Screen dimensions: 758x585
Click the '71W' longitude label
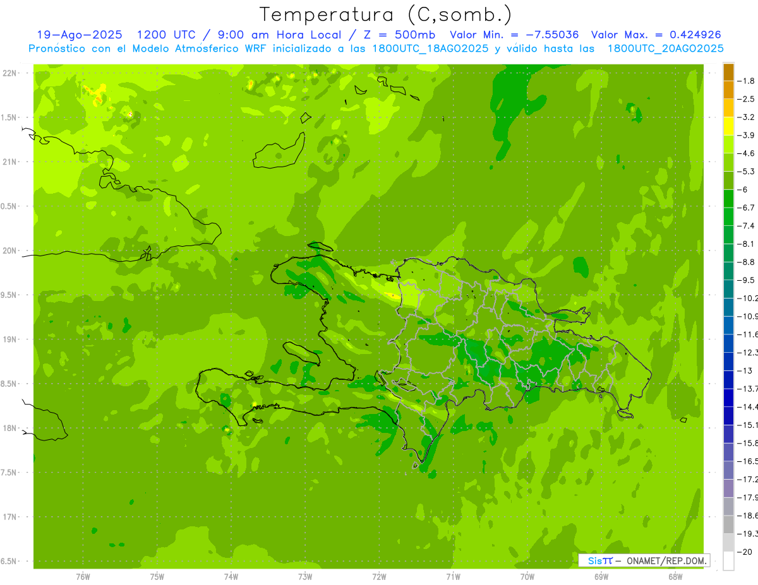[x=454, y=577]
